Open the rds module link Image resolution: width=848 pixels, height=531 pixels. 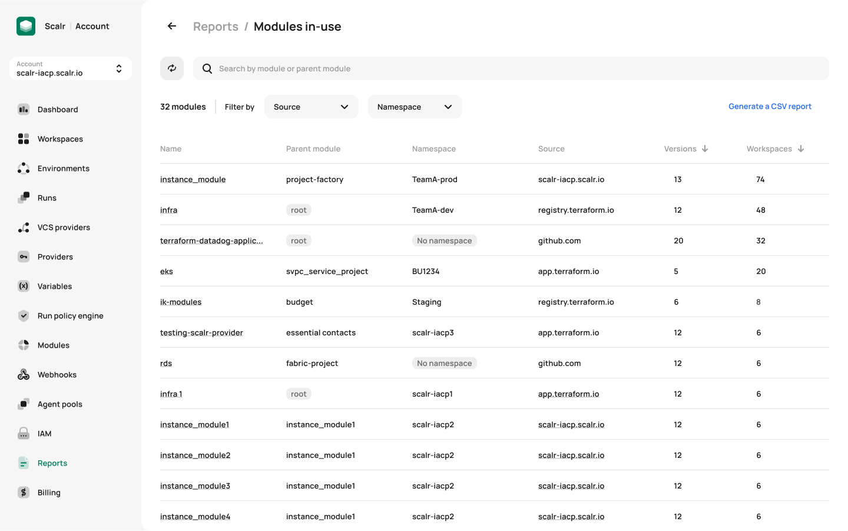click(166, 363)
